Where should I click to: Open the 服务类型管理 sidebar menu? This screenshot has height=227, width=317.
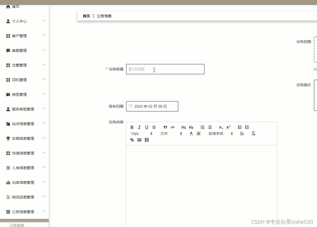coord(24,109)
